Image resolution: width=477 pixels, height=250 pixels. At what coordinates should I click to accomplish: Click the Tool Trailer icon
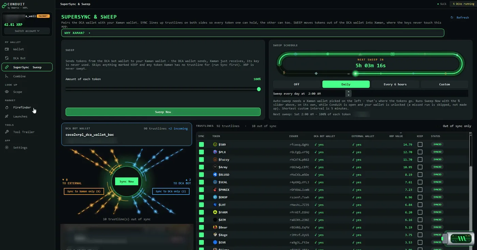(7, 132)
